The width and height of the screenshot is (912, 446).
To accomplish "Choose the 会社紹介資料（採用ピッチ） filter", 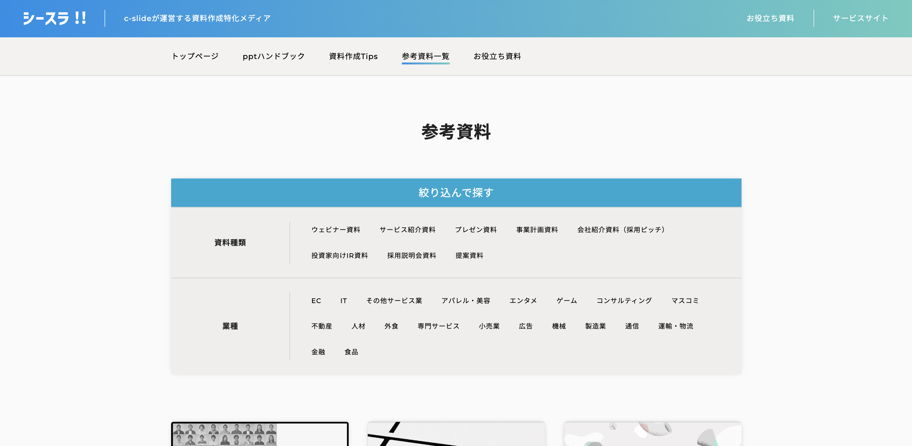I will pos(622,230).
